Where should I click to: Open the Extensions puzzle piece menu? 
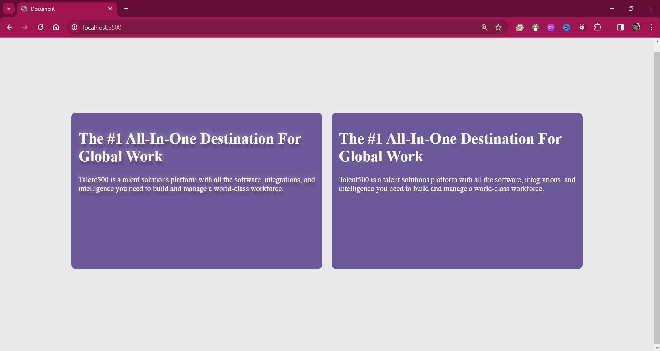pyautogui.click(x=598, y=27)
